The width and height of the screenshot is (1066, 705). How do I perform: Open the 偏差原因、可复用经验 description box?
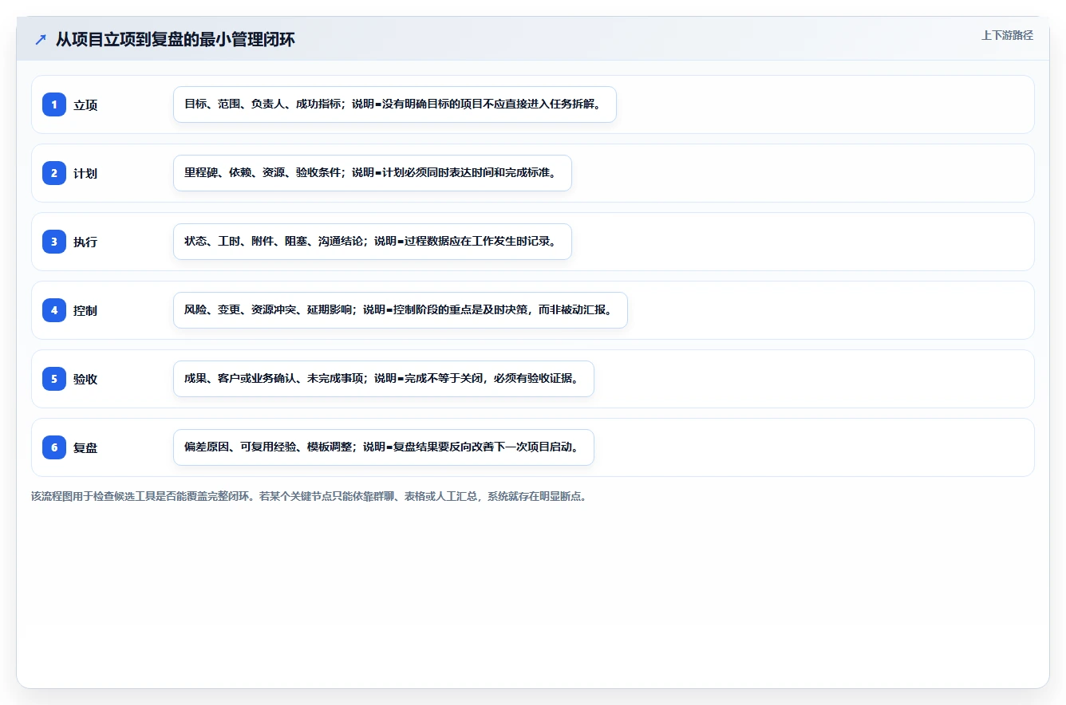click(384, 447)
